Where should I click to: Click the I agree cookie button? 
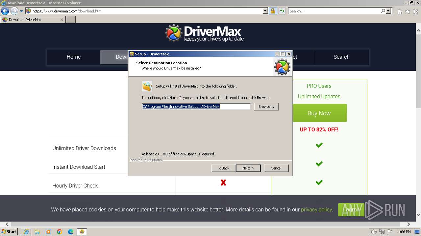[x=351, y=210]
